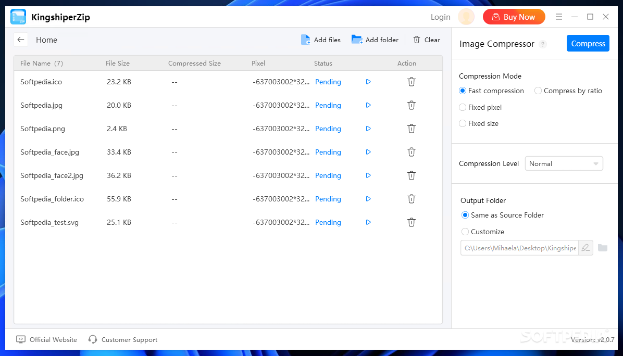Click the Pixel column header
623x356 pixels.
tap(258, 63)
